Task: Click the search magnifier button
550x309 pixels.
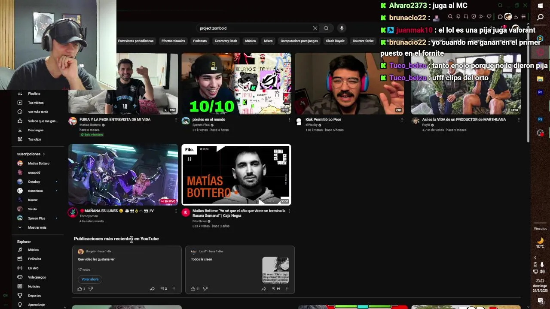Action: pos(326,28)
